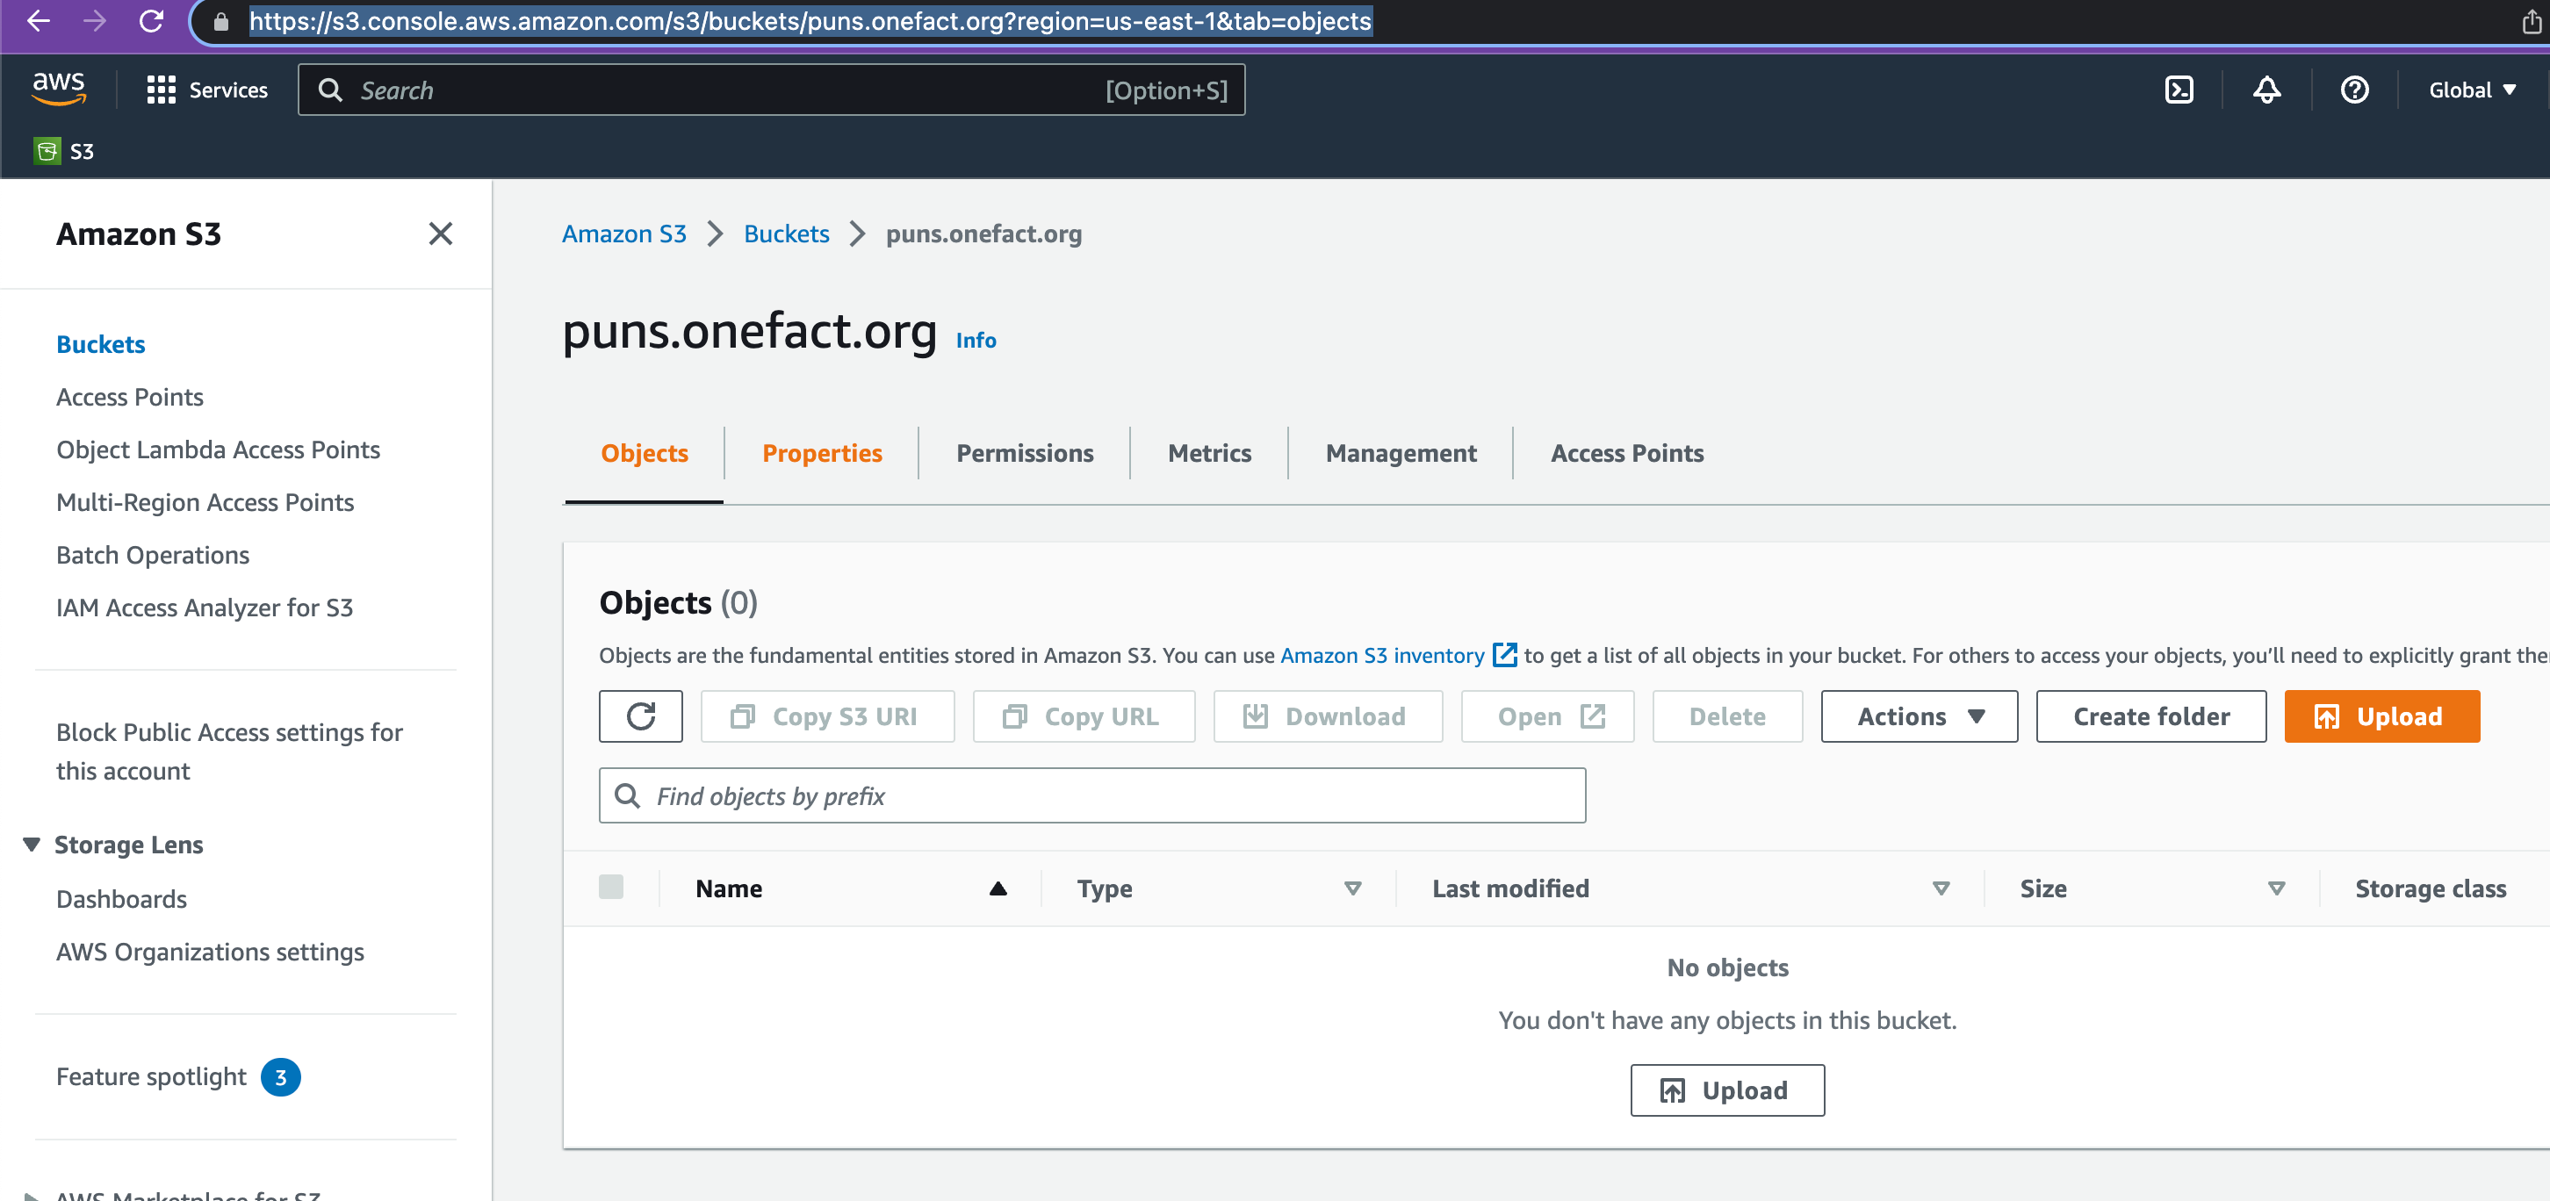Screen dimensions: 2550x1201
Task: Click the Services grid icon
Action: pyautogui.click(x=161, y=90)
